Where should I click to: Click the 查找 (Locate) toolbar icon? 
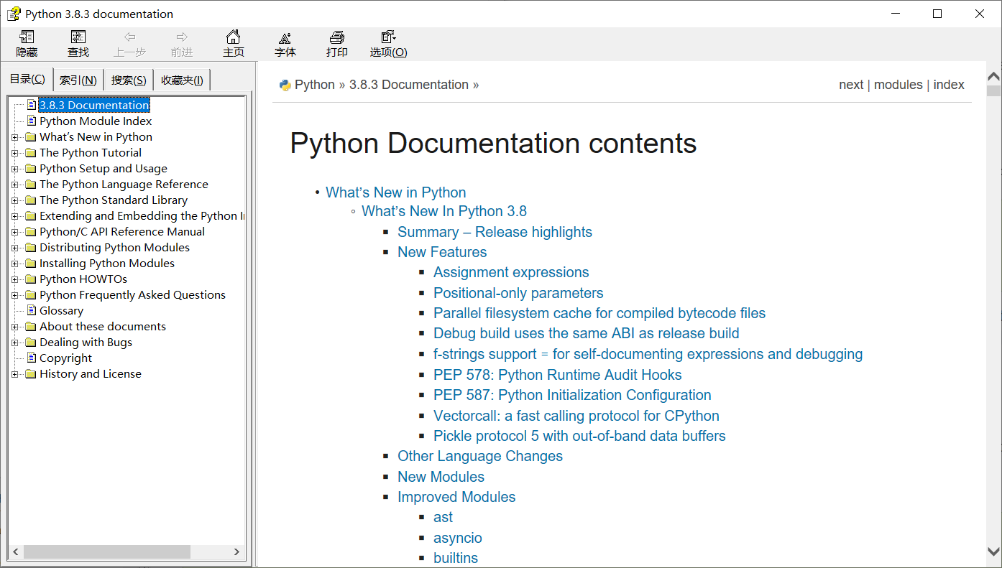pyautogui.click(x=78, y=43)
